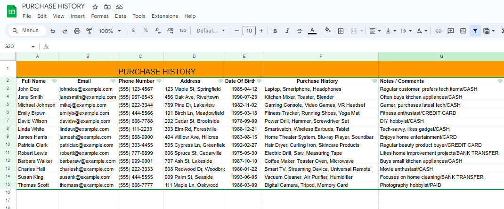The height and width of the screenshot is (209, 504).
Task: Open Full Name column filter
Action: [54, 81]
